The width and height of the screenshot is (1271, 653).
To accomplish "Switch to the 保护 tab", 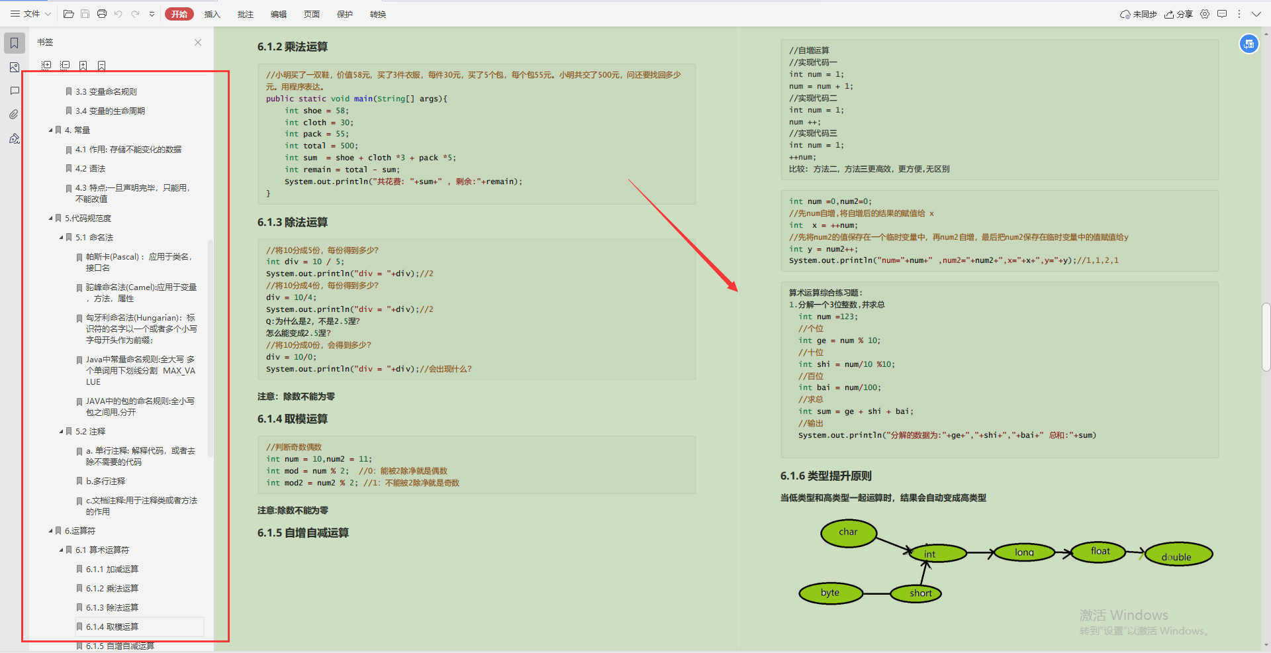I will click(344, 14).
